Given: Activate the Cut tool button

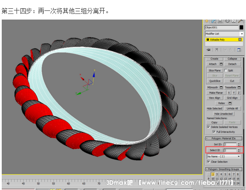Looking at the screenshot, I should click(x=232, y=81).
